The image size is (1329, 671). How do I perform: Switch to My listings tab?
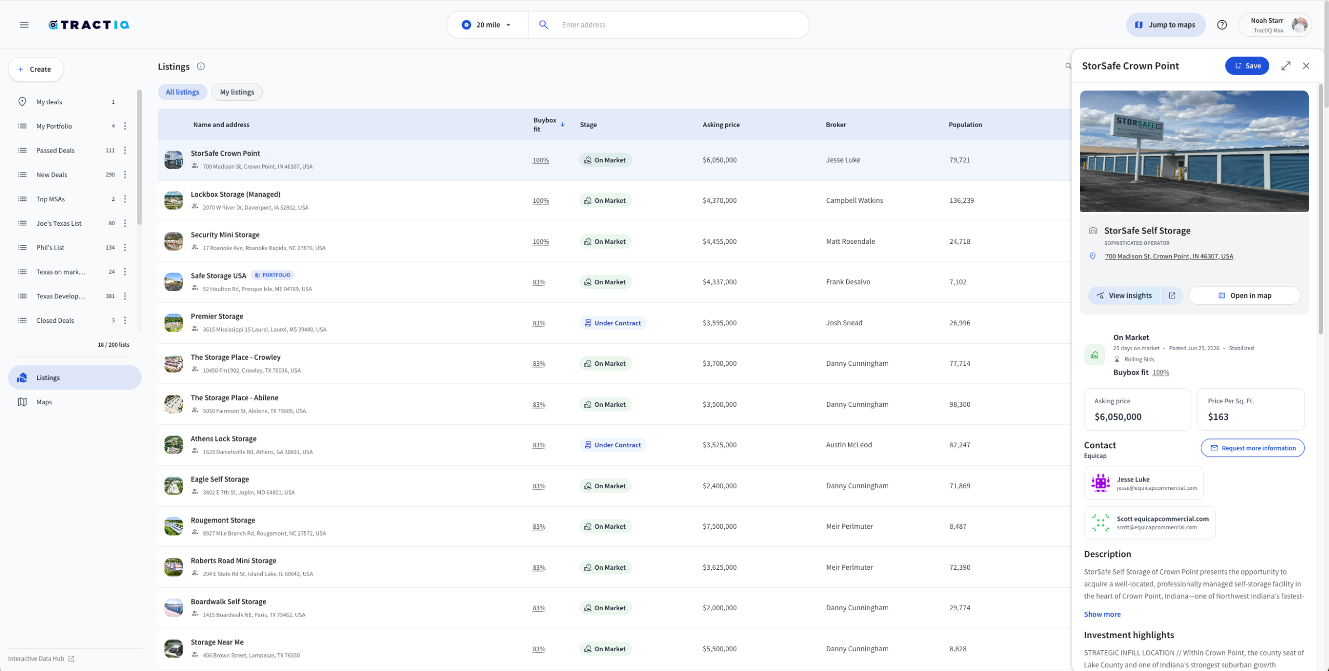(x=237, y=92)
